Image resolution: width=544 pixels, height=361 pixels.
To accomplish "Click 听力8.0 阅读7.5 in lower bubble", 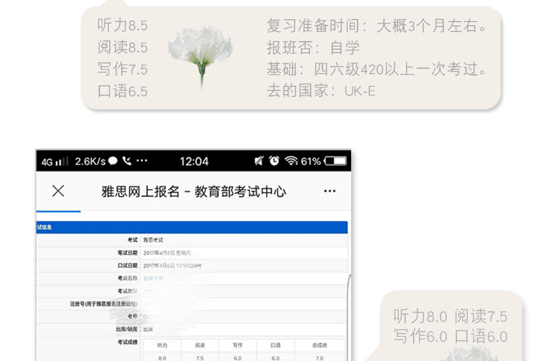I will tap(450, 316).
